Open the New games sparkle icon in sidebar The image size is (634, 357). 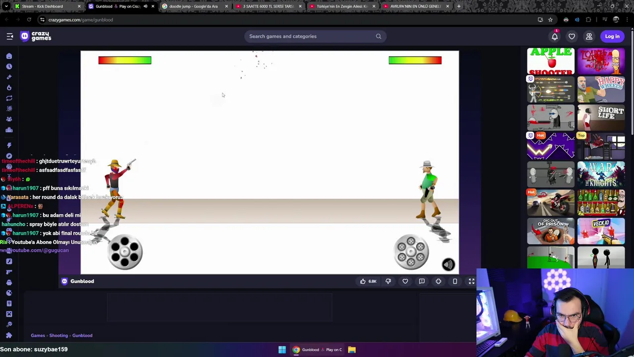pos(9,77)
